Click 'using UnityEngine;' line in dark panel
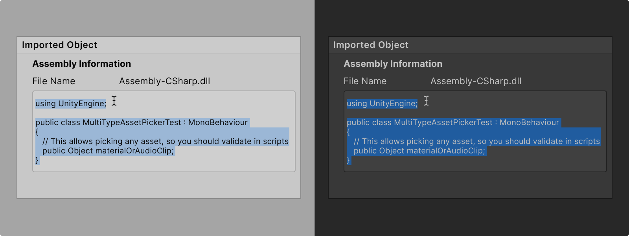Image resolution: width=629 pixels, height=236 pixels. tap(382, 103)
